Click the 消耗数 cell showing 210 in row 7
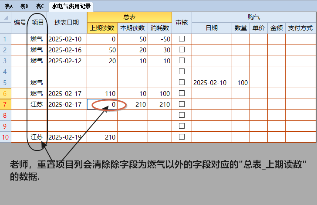The image size is (317, 205). point(160,105)
